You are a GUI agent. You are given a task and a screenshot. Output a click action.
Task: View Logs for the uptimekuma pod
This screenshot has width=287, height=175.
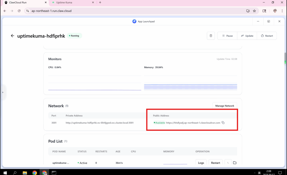point(201,163)
